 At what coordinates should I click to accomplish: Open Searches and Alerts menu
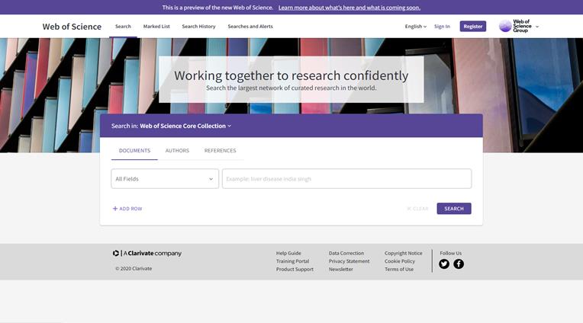[x=250, y=27]
